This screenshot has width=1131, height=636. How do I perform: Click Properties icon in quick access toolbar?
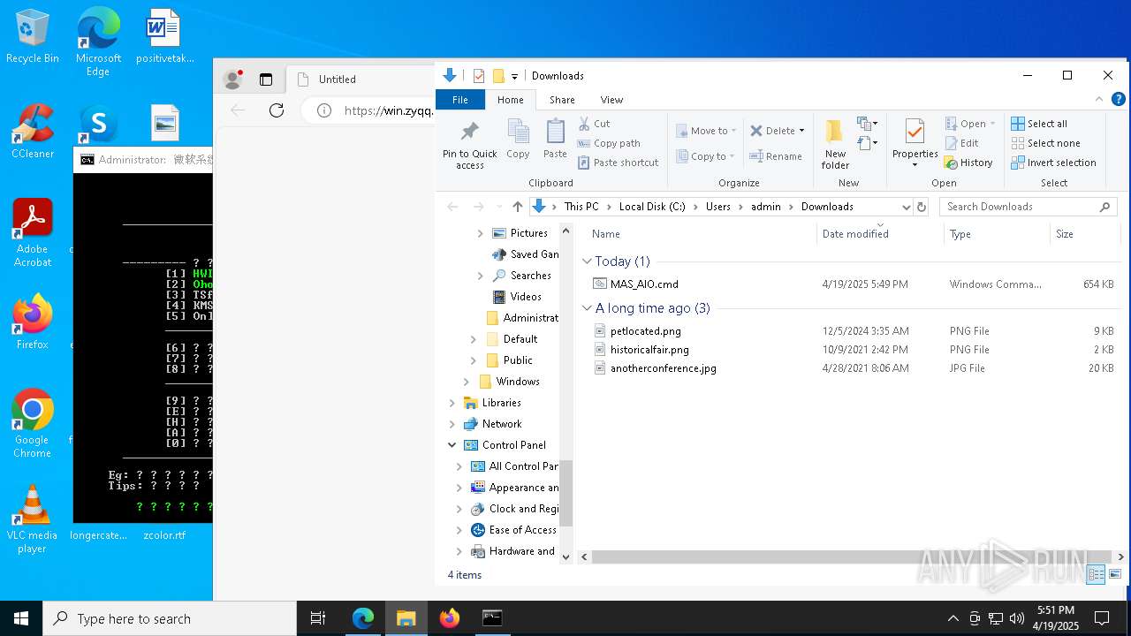(x=479, y=76)
